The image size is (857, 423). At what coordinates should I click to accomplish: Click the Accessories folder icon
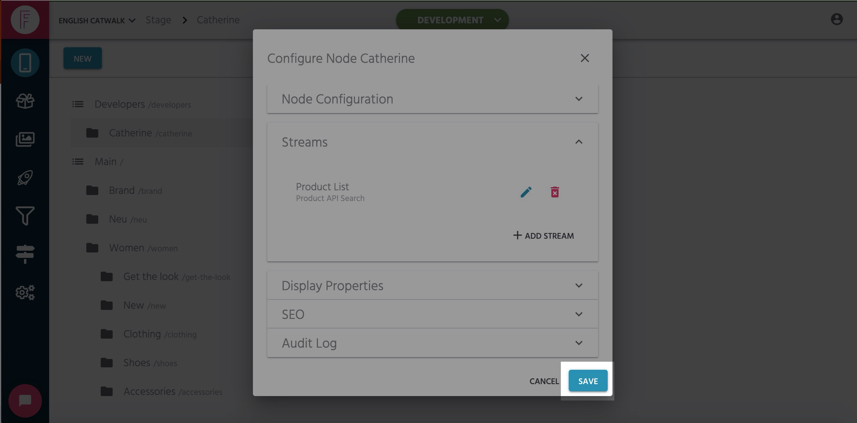(x=106, y=392)
